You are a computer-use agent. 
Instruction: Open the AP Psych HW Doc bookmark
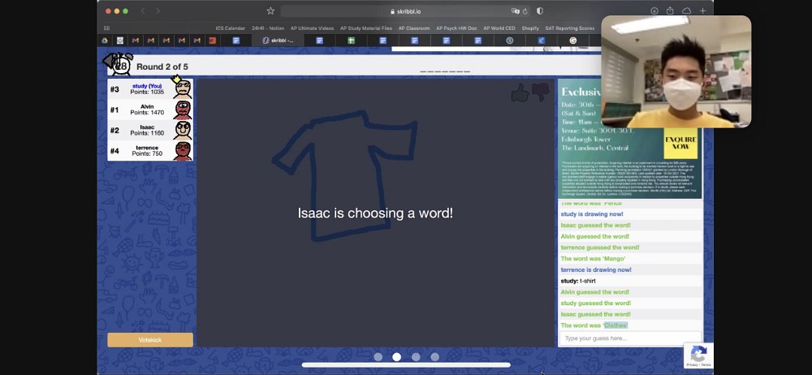[456, 28]
